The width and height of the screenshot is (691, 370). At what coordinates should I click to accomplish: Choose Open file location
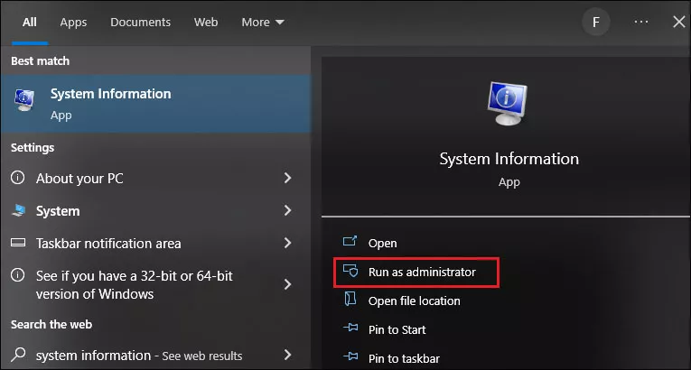point(415,301)
